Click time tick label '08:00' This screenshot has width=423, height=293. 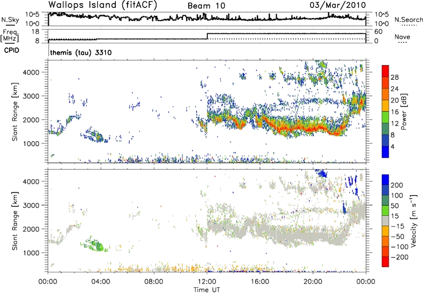154,282
